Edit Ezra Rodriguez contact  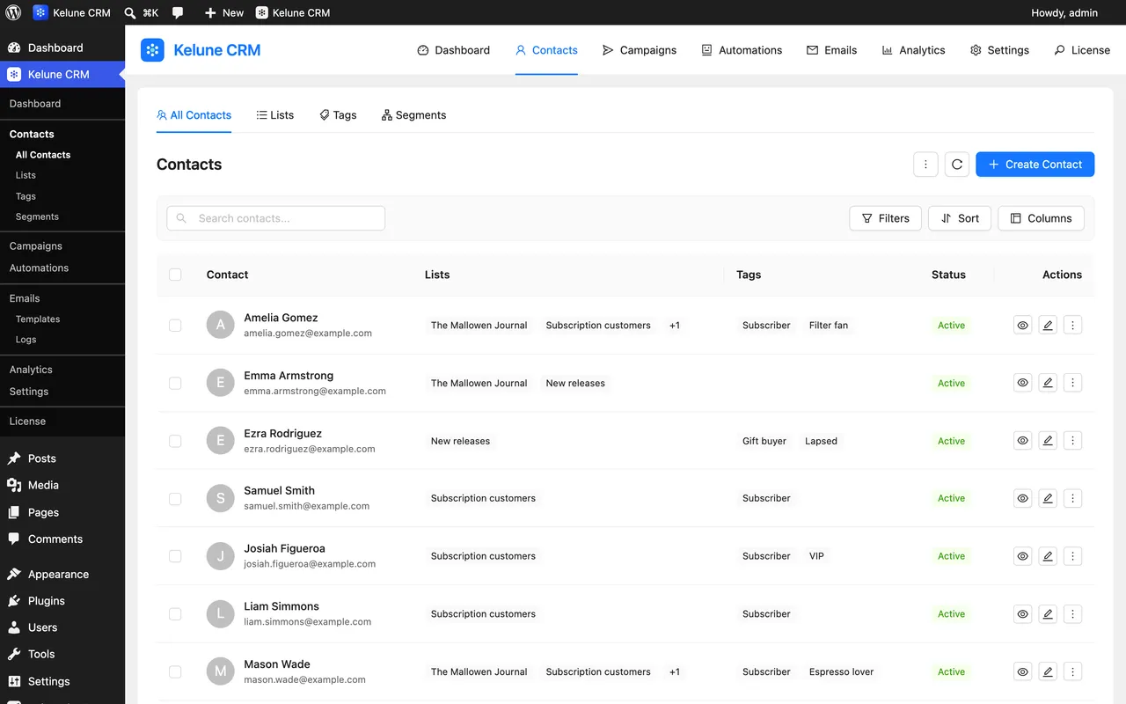pyautogui.click(x=1048, y=441)
